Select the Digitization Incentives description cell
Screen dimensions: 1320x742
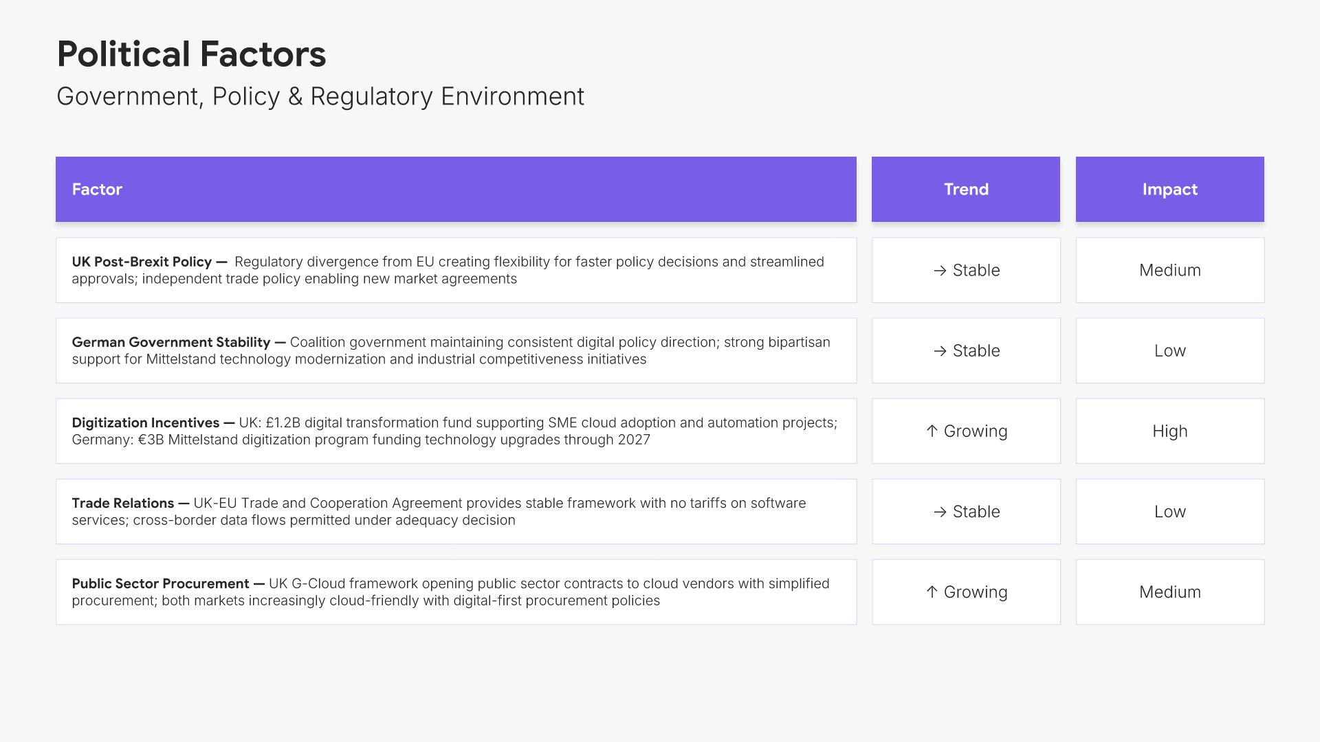point(456,431)
